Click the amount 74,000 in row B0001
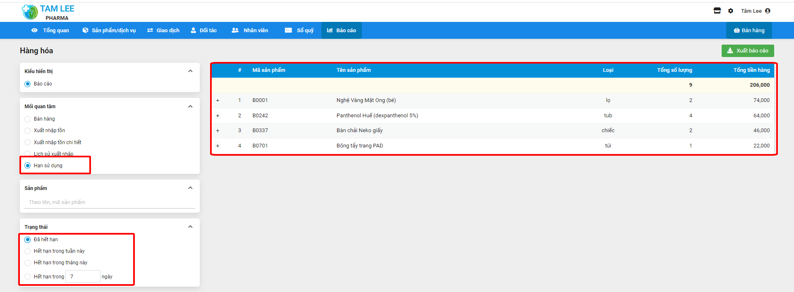Image resolution: width=794 pixels, height=292 pixels. point(761,100)
